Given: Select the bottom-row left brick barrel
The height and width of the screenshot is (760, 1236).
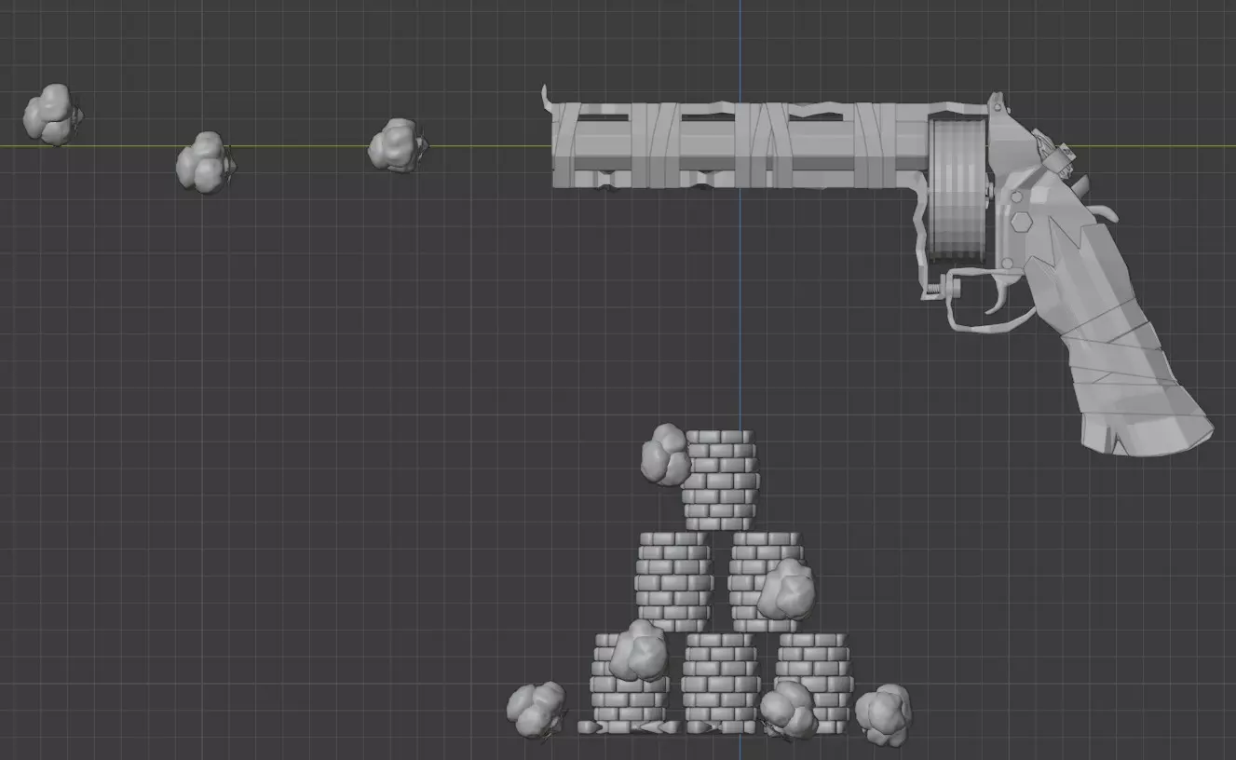Looking at the screenshot, I should coord(629,683).
